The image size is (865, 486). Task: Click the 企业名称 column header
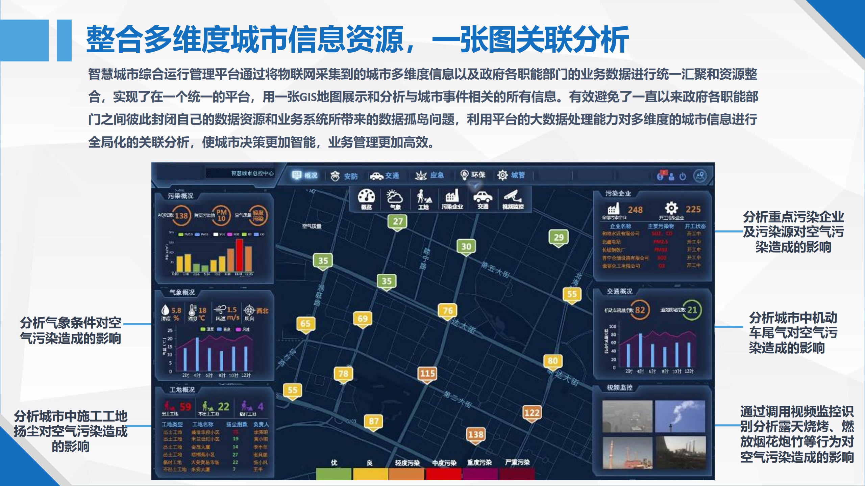pos(620,226)
